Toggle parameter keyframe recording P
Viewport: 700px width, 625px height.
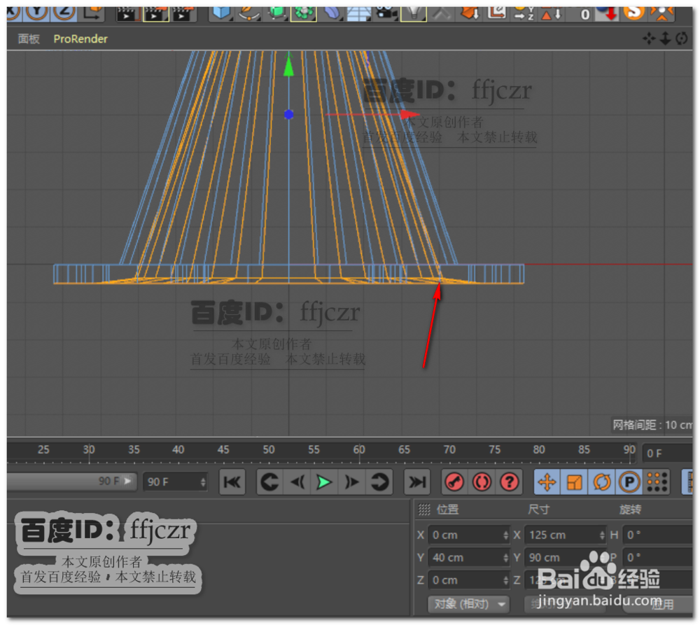[629, 482]
